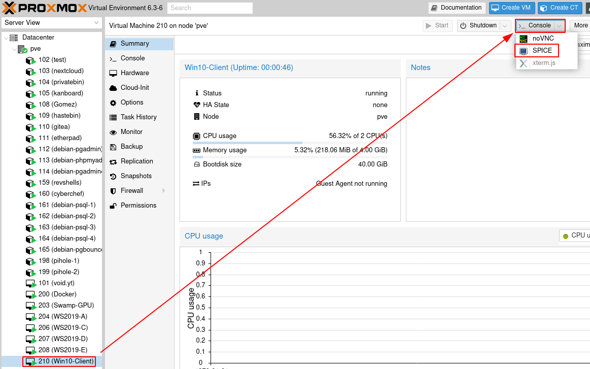Click the noVNC icon in Console dropdown

click(x=523, y=39)
